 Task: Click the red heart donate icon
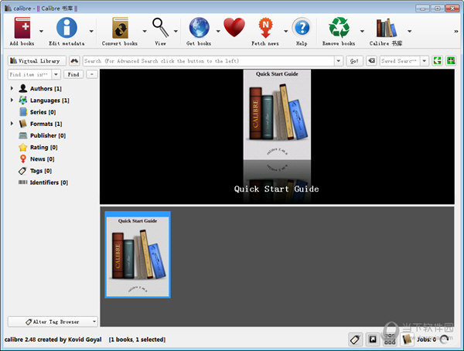tap(234, 28)
